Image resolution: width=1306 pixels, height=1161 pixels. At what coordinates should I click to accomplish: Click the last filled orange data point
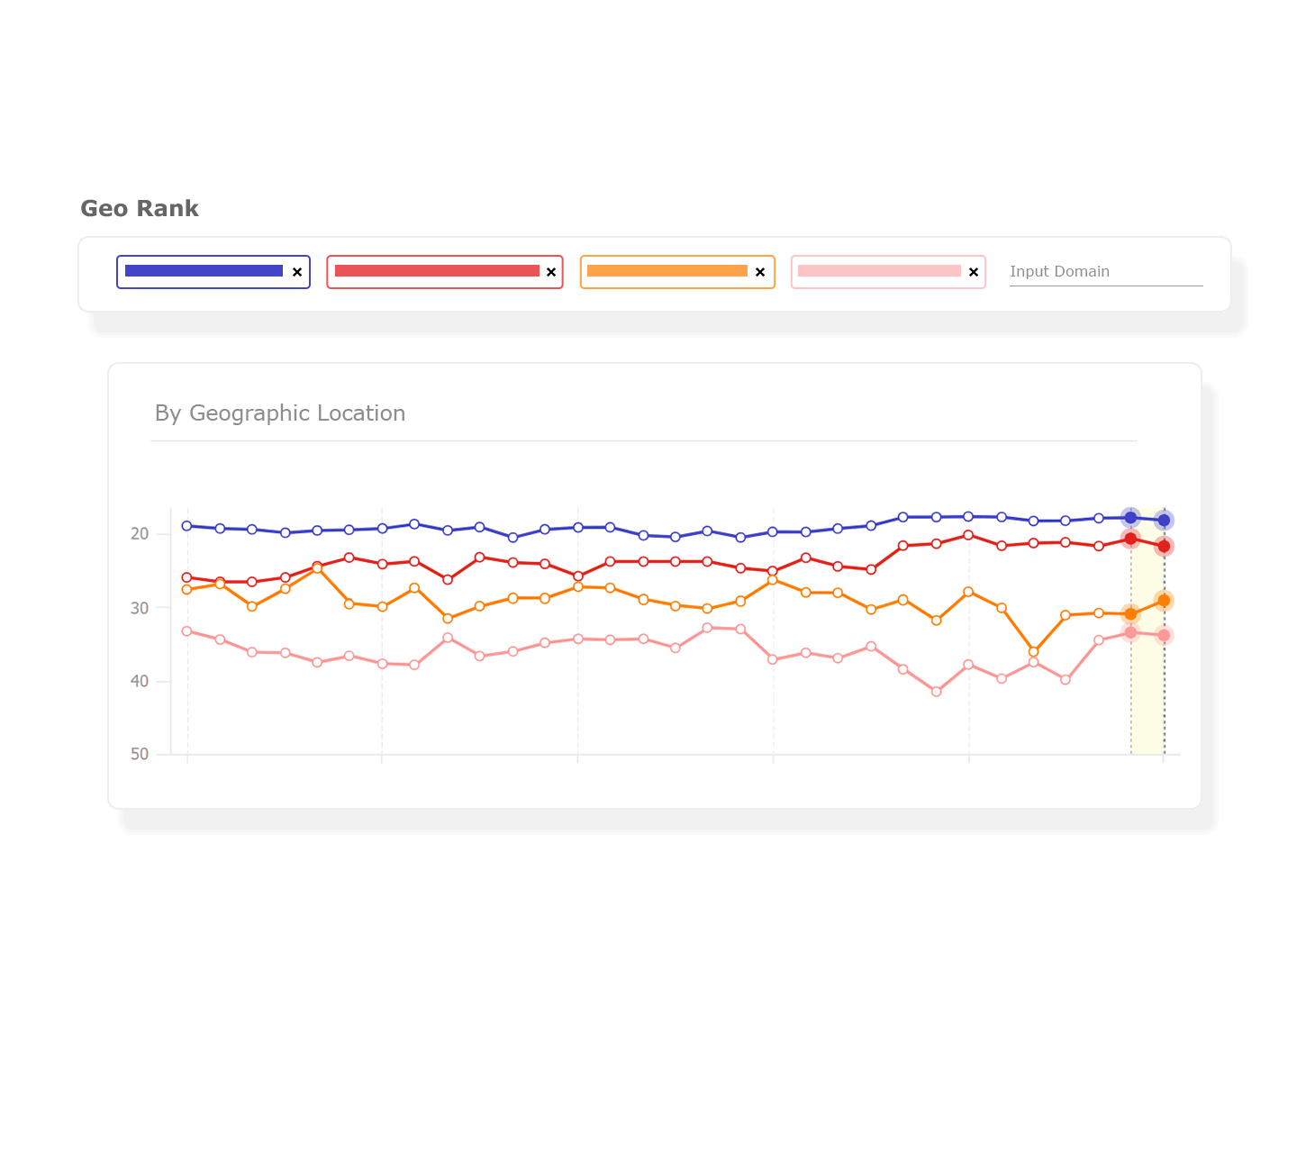coord(1164,601)
